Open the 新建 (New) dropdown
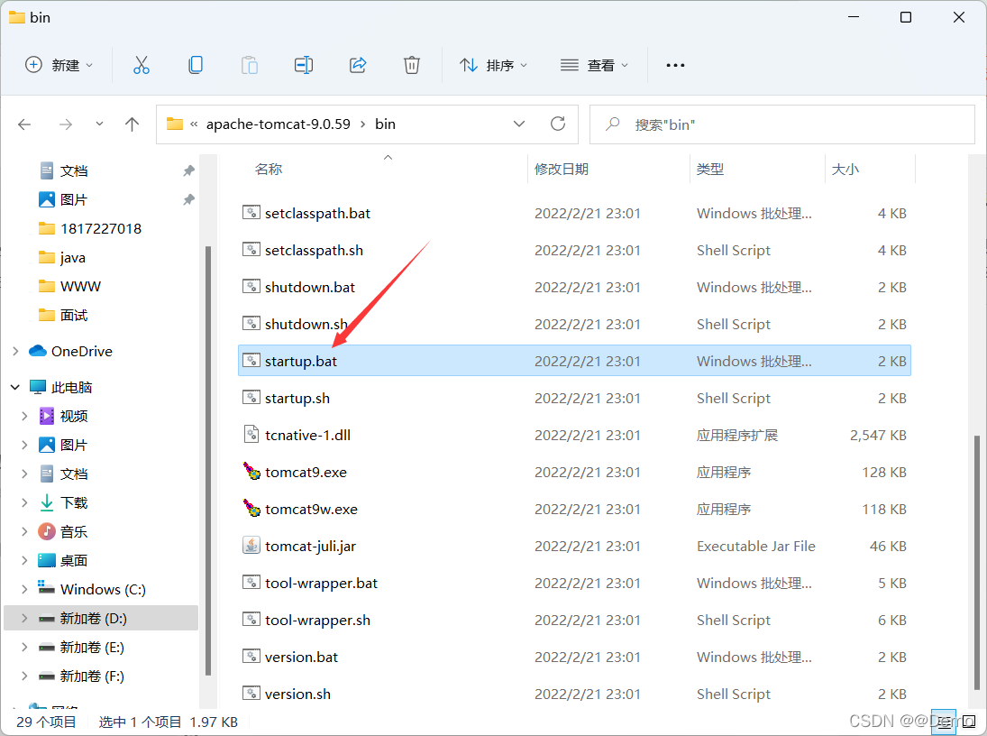Image resolution: width=987 pixels, height=736 pixels. pos(59,65)
